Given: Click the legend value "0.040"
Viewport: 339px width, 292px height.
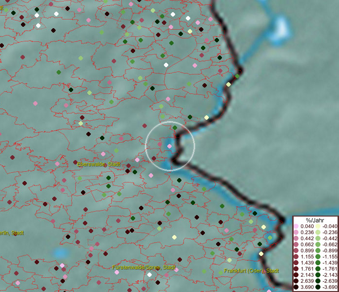Looking at the screenshot, I should [307, 226].
